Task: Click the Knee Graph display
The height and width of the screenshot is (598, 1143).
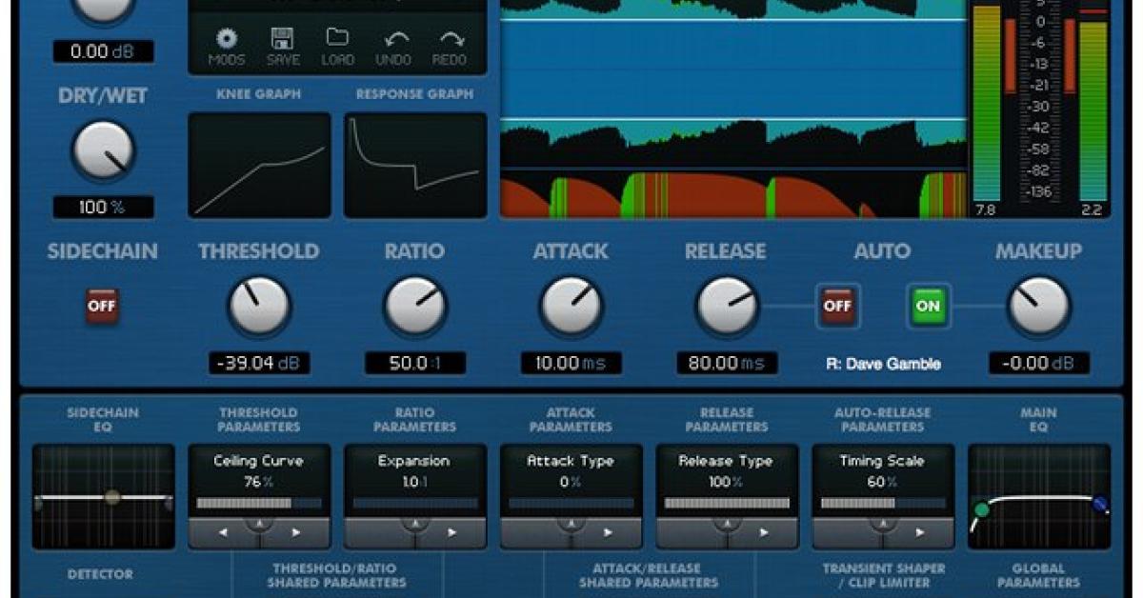Action: click(259, 165)
